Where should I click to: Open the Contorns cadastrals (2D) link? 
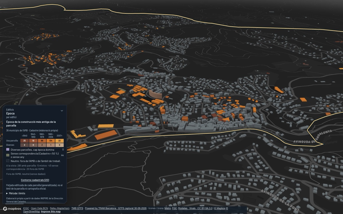[35, 180]
